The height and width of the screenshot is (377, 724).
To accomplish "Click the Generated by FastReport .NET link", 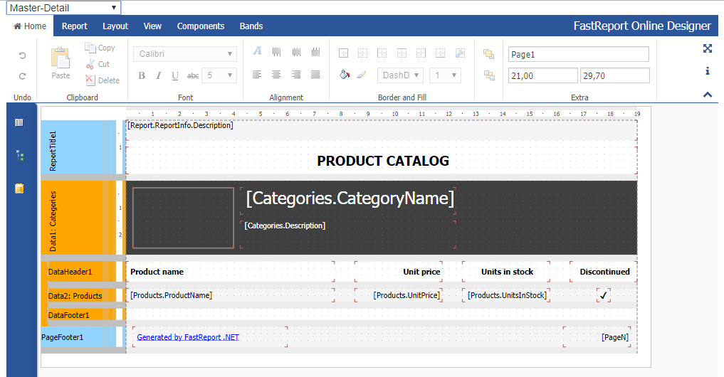I will 188,337.
